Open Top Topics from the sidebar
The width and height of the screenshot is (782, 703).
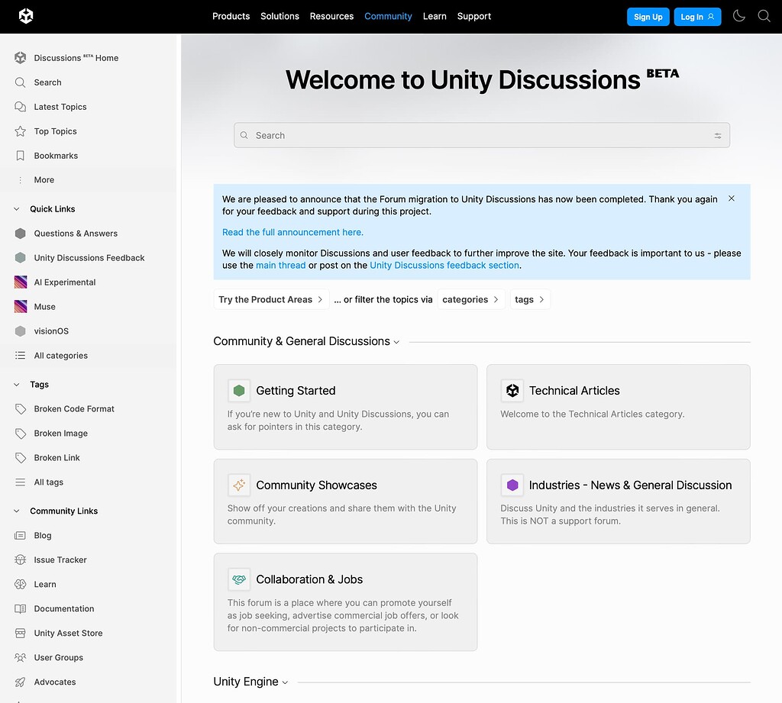pos(54,131)
